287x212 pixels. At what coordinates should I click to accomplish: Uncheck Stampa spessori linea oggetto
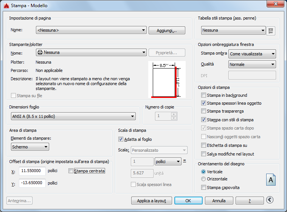203,103
